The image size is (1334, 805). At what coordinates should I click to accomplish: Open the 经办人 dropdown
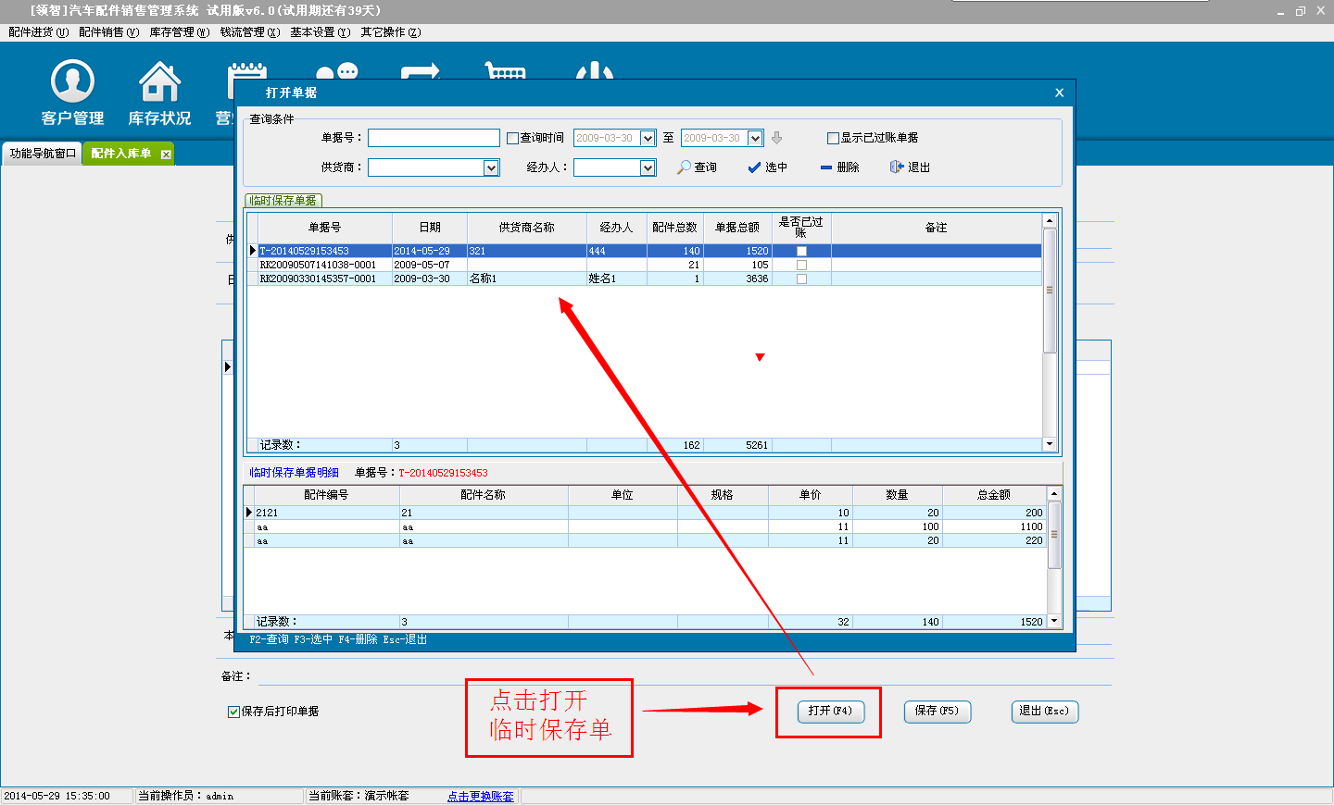(x=648, y=167)
